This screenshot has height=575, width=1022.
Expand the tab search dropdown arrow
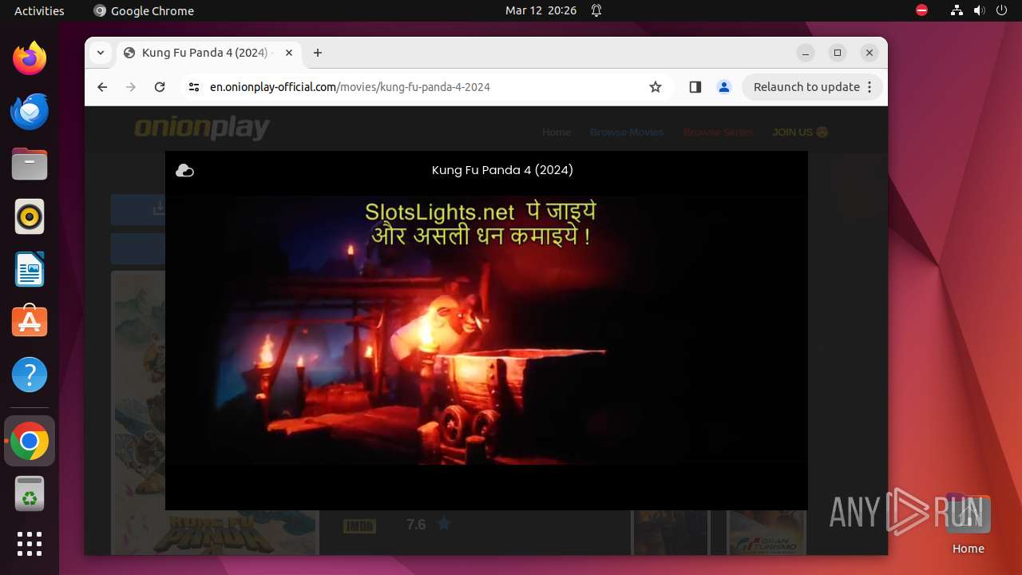(100, 53)
